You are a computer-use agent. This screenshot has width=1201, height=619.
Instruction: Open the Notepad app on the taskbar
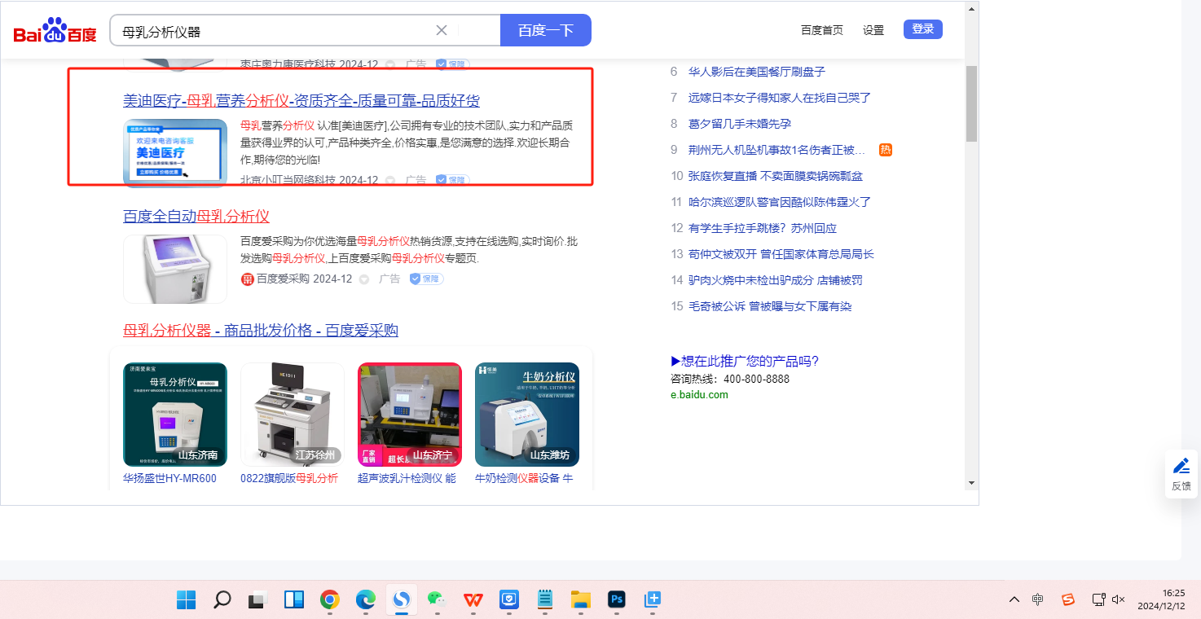[x=545, y=600]
